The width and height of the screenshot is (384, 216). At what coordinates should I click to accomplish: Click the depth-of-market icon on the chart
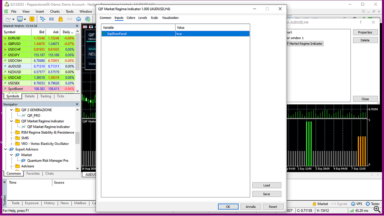pyautogui.click(x=91, y=27)
